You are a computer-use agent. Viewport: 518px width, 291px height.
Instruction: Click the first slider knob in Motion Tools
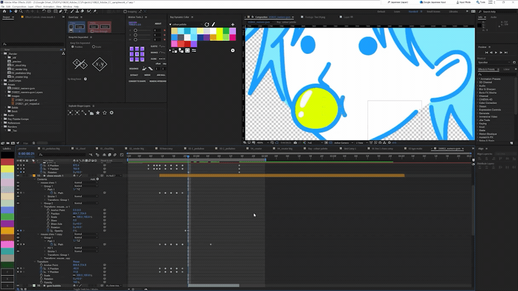click(135, 30)
